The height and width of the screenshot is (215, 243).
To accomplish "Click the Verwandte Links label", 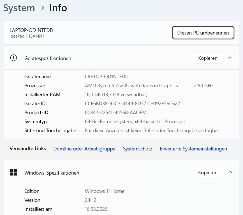I will coord(27,148).
